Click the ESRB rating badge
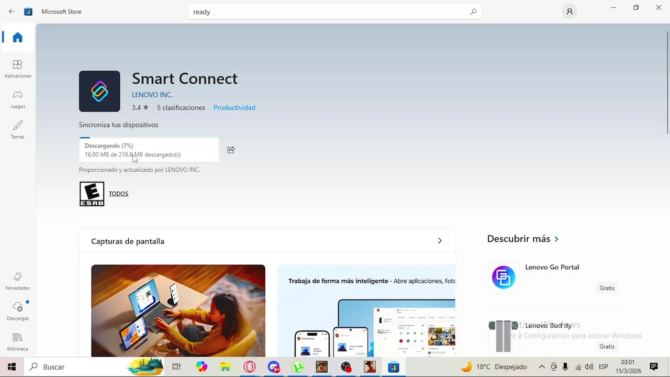 92,194
